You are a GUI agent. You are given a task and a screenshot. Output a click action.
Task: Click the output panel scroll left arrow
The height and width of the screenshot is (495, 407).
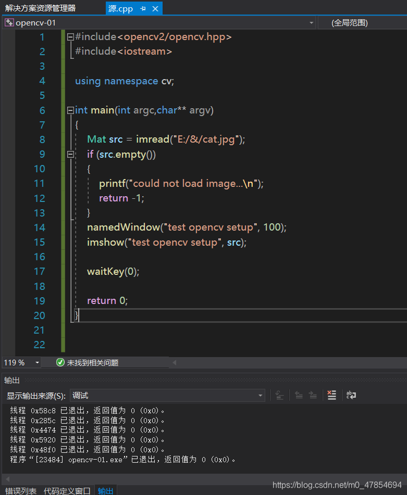8,479
